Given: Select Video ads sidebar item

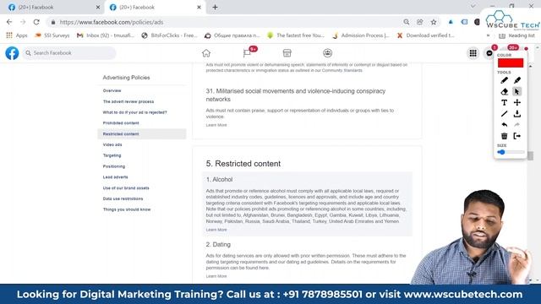Looking at the screenshot, I should [112, 144].
